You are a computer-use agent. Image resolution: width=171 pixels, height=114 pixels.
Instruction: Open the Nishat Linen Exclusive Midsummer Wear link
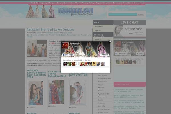point(129,96)
